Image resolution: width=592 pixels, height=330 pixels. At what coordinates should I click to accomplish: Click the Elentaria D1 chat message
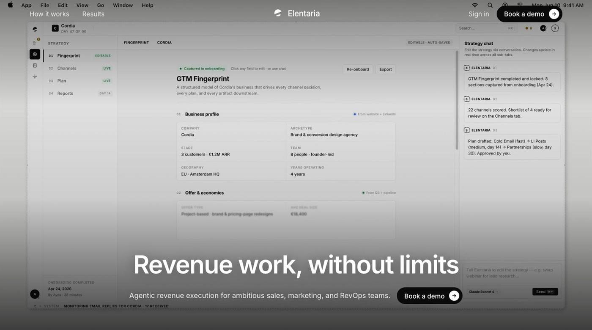pos(512,82)
